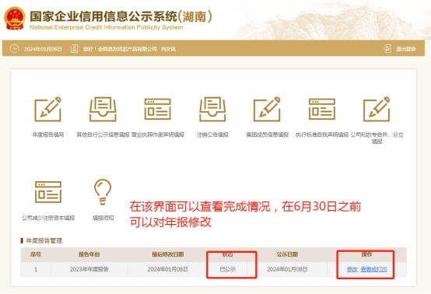Open the 填报须知 lightbulb icon
The image size is (431, 294).
click(103, 192)
